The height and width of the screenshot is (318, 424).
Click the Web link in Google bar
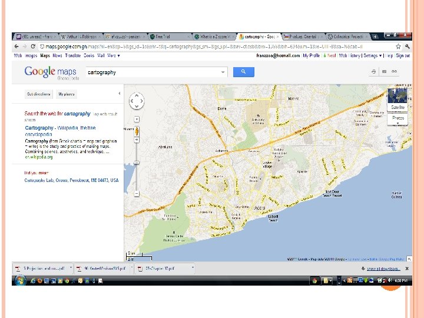click(18, 55)
